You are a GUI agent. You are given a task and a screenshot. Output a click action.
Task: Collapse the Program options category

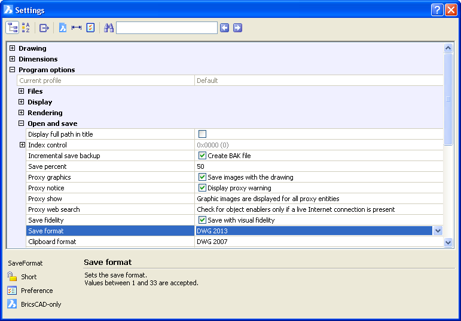12,70
